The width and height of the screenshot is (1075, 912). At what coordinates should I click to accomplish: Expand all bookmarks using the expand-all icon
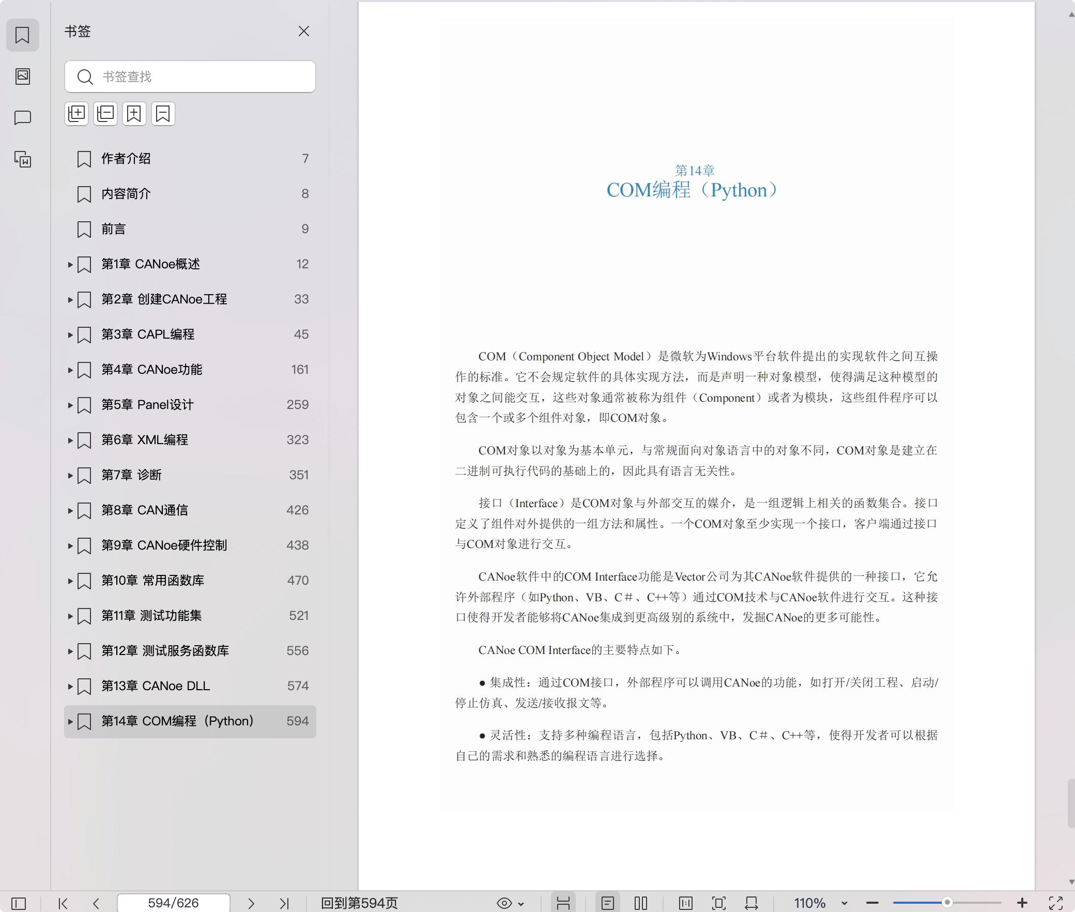pos(76,114)
